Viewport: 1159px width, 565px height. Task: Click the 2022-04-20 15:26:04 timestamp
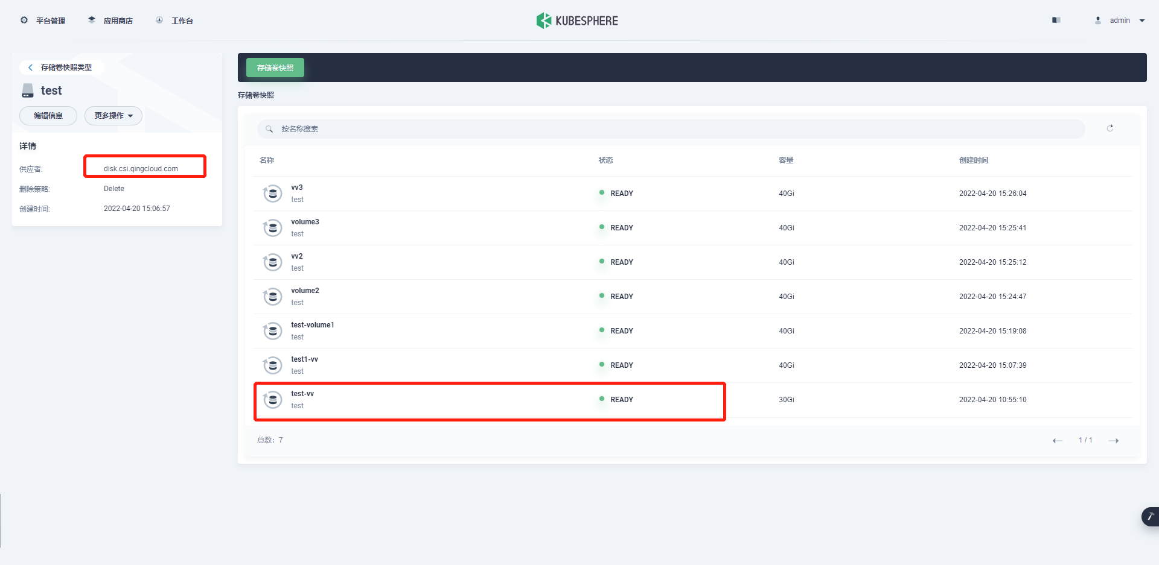point(993,194)
